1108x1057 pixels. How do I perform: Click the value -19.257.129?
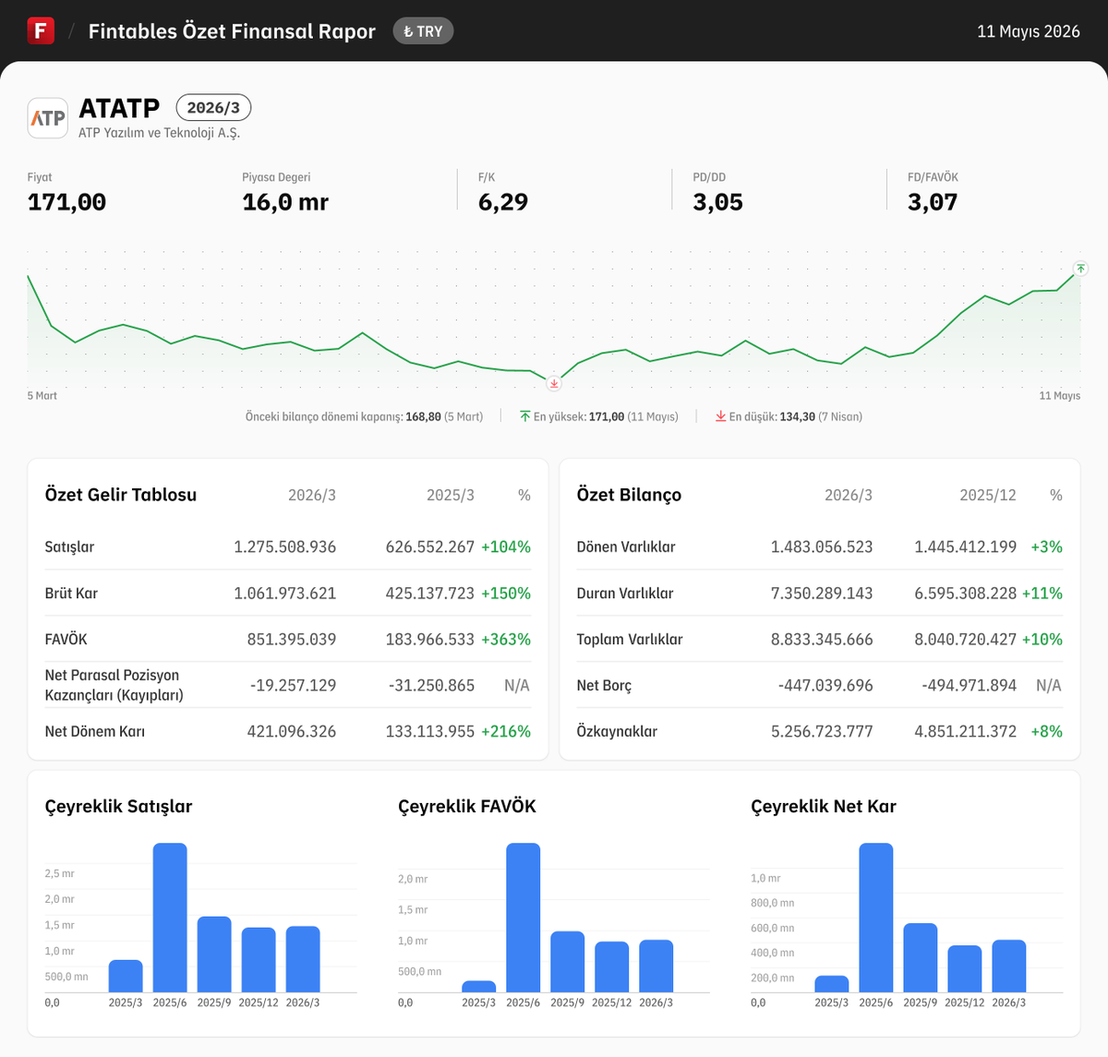pyautogui.click(x=293, y=685)
